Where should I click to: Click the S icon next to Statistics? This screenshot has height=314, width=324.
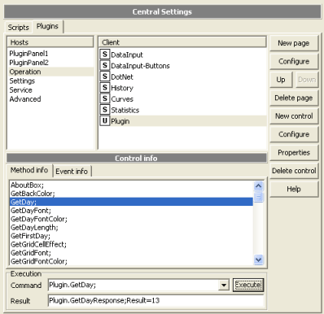point(105,110)
